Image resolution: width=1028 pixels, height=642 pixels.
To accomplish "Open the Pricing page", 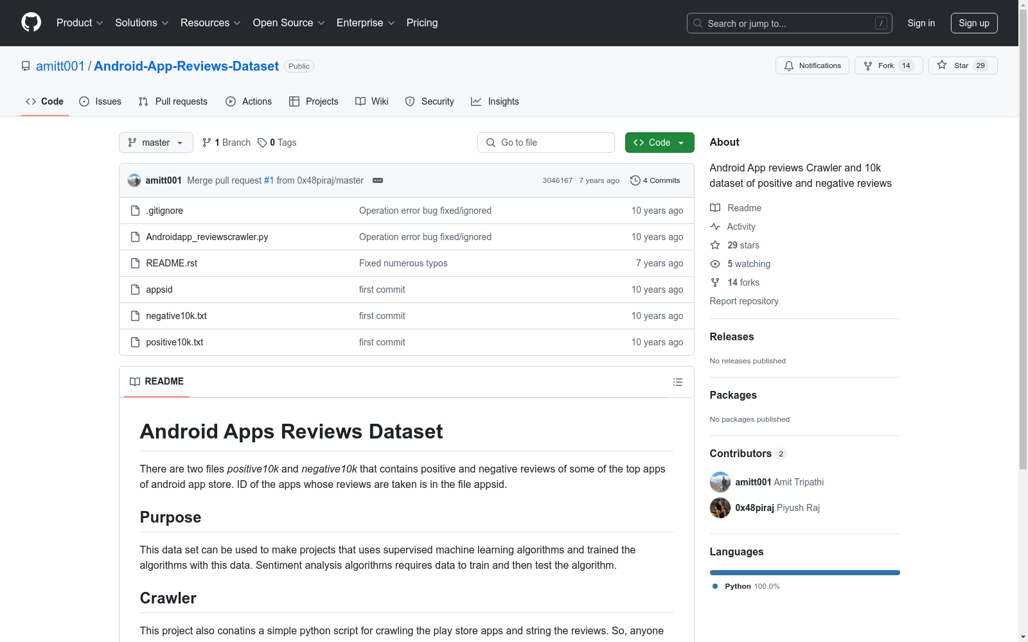I will 422,23.
